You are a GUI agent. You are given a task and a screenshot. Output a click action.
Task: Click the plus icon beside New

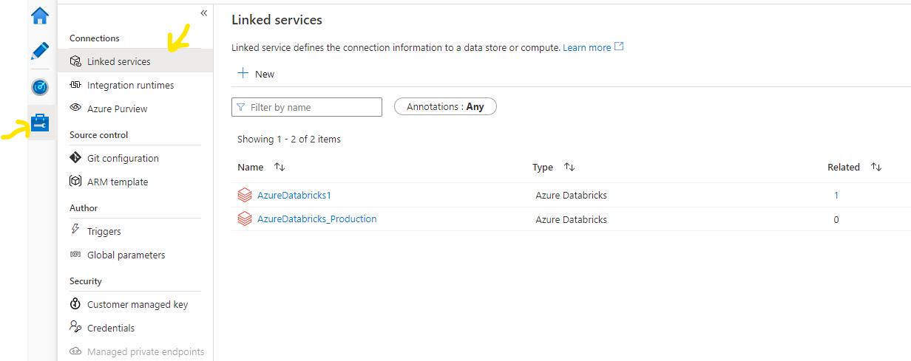pyautogui.click(x=243, y=73)
